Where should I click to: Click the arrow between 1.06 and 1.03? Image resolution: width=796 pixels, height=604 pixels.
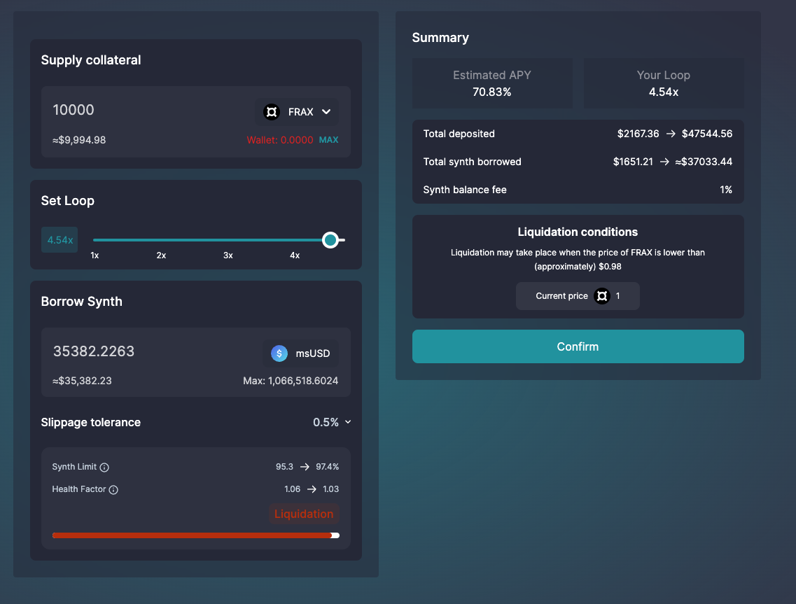(312, 489)
